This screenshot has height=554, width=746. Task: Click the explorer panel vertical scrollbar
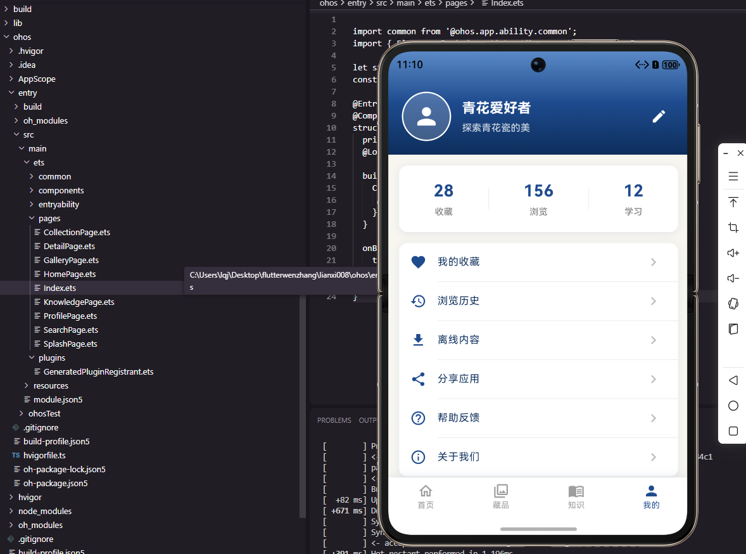pos(302,405)
